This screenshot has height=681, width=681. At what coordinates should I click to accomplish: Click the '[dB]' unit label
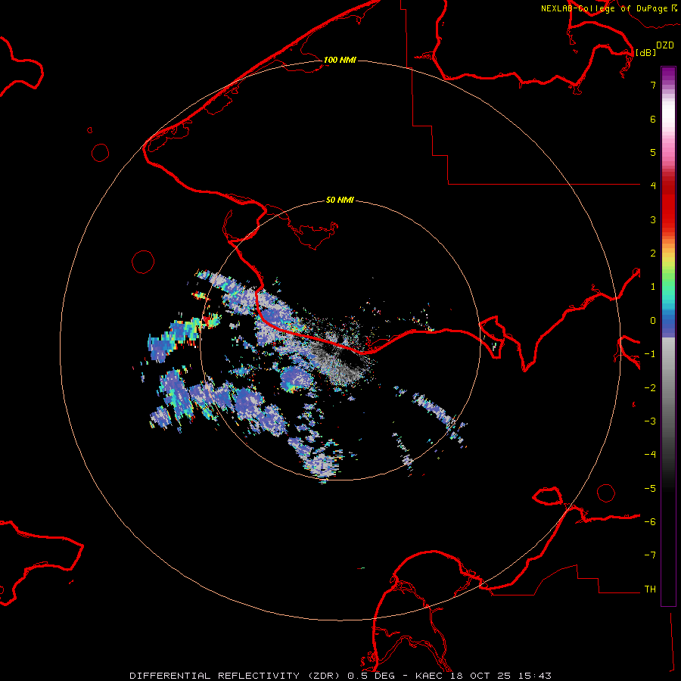645,52
